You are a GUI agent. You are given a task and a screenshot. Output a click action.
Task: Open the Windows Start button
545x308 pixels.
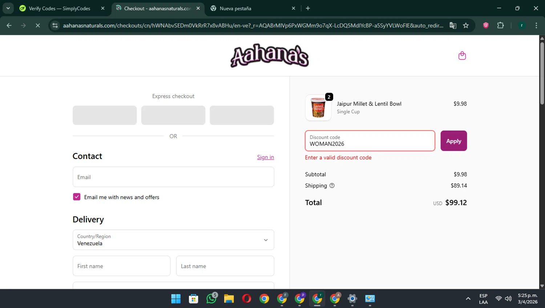(x=176, y=299)
